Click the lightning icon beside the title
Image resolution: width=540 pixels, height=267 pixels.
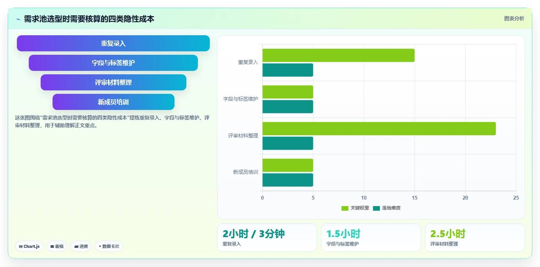click(18, 19)
